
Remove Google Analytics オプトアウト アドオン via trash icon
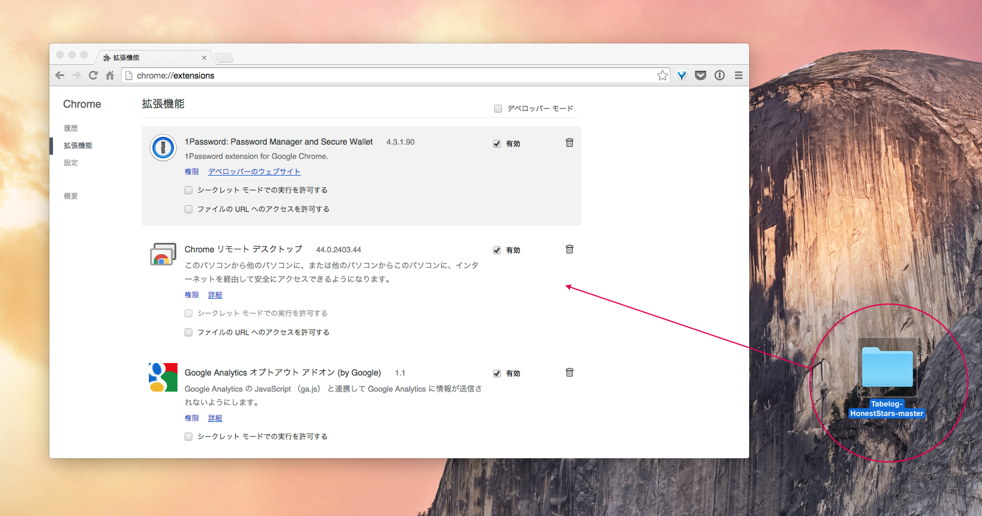click(x=569, y=373)
